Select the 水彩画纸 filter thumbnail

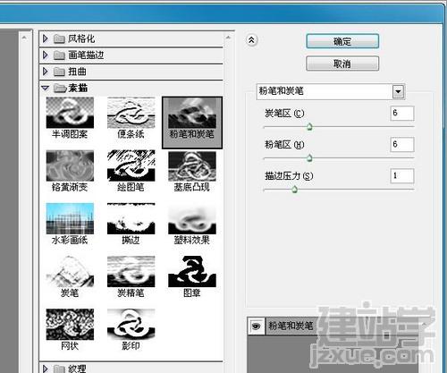70,218
